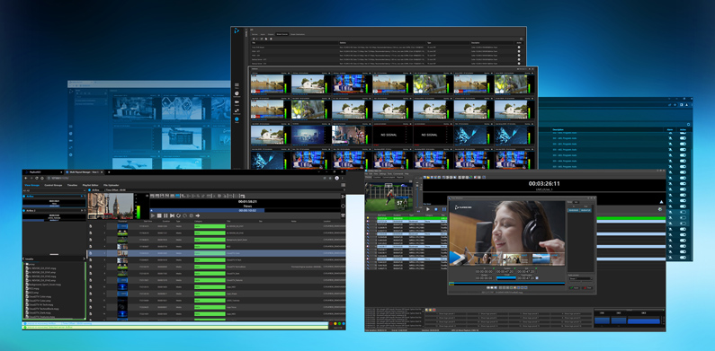Stop playback in the Multi Playout Manager
Screen dimensions: 715x351
coord(159,215)
